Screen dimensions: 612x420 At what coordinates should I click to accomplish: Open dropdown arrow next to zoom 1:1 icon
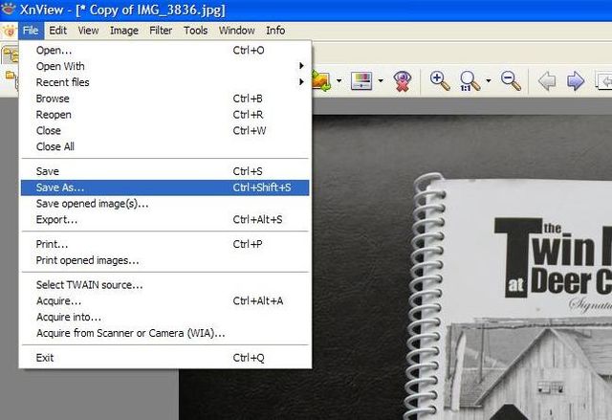click(x=489, y=81)
